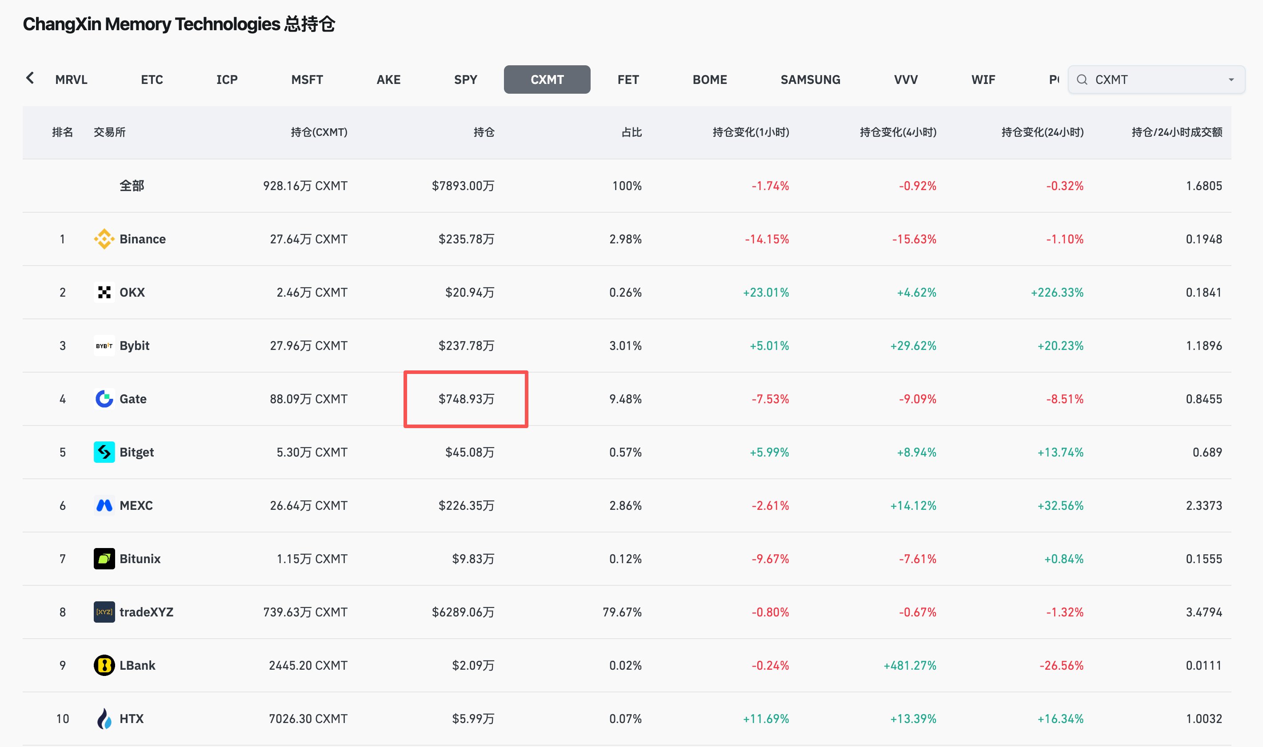Go to previous tabs with left chevron
Screen dimensions: 1263x747
(x=30, y=78)
